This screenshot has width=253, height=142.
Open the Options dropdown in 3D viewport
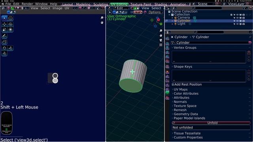tap(155, 12)
